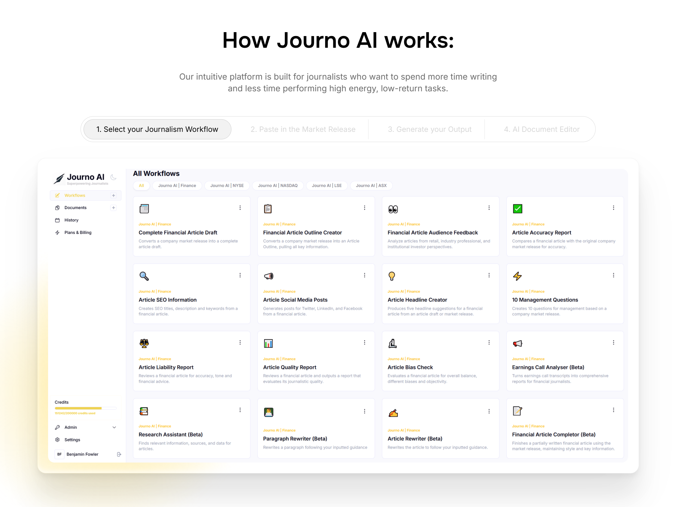This screenshot has height=507, width=678.
Task: Select step 1 Select your Journalism Workflow
Action: 157,129
